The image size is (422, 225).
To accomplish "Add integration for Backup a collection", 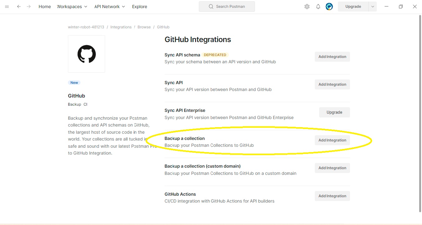I will (332, 140).
